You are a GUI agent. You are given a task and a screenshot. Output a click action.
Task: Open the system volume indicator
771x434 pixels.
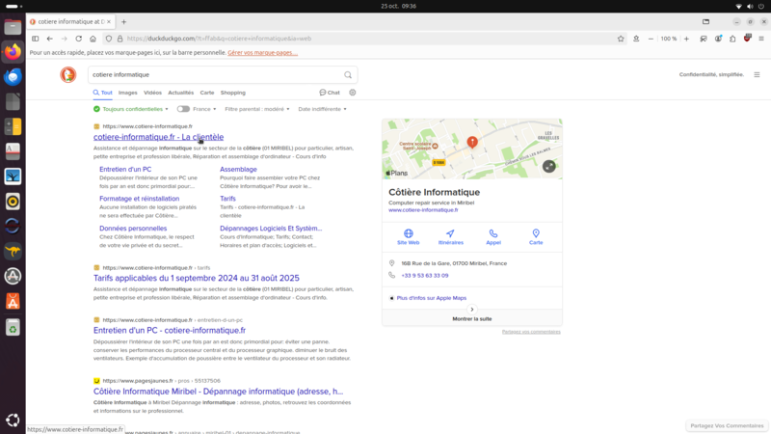750,7
